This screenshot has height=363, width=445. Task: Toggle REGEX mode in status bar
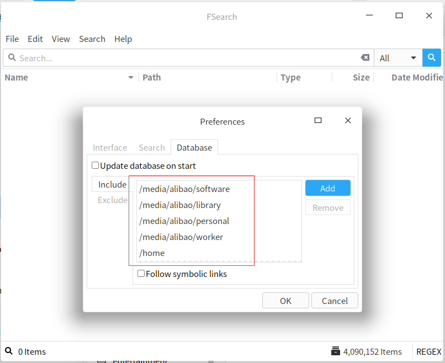click(x=428, y=351)
